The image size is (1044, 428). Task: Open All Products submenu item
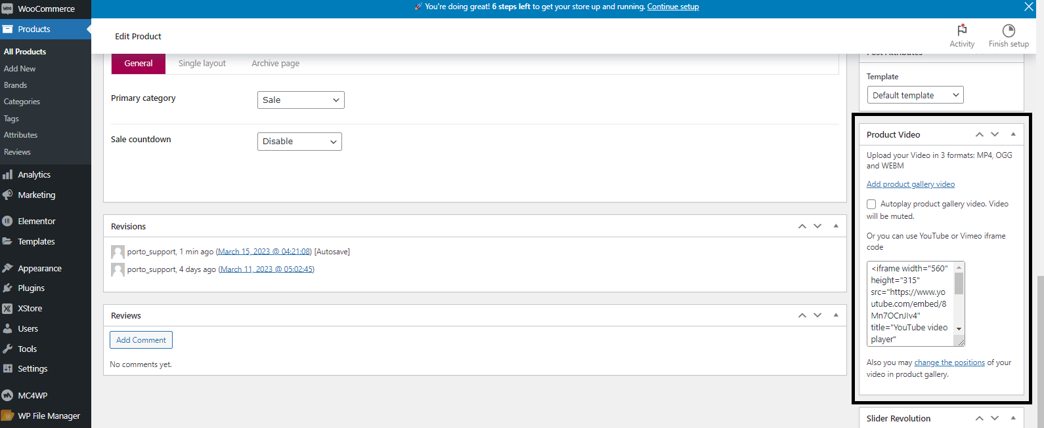coord(25,52)
